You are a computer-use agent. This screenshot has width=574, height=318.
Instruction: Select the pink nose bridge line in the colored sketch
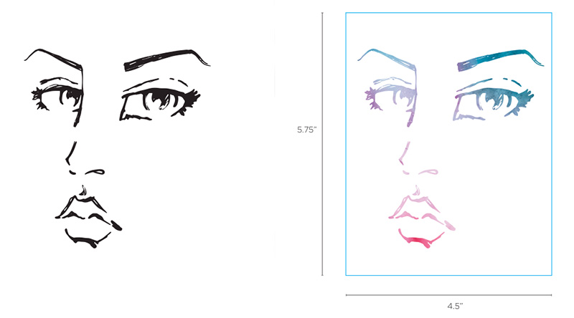click(405, 153)
